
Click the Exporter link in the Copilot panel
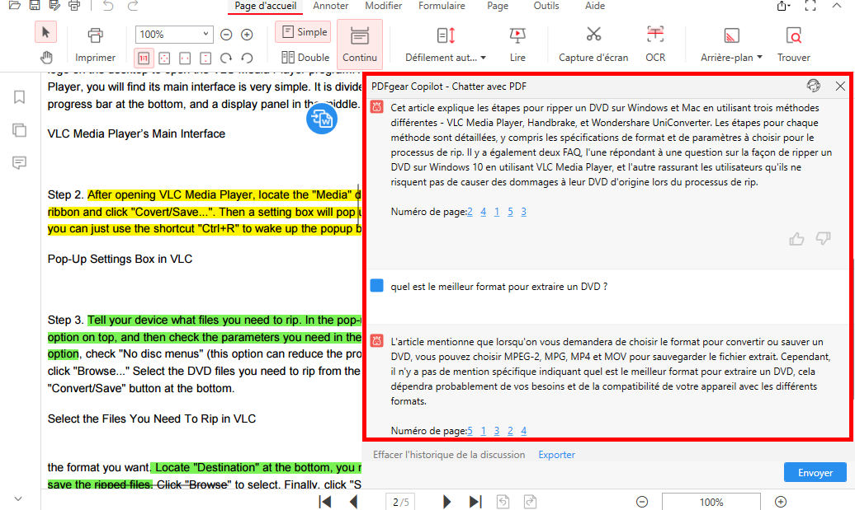(556, 454)
